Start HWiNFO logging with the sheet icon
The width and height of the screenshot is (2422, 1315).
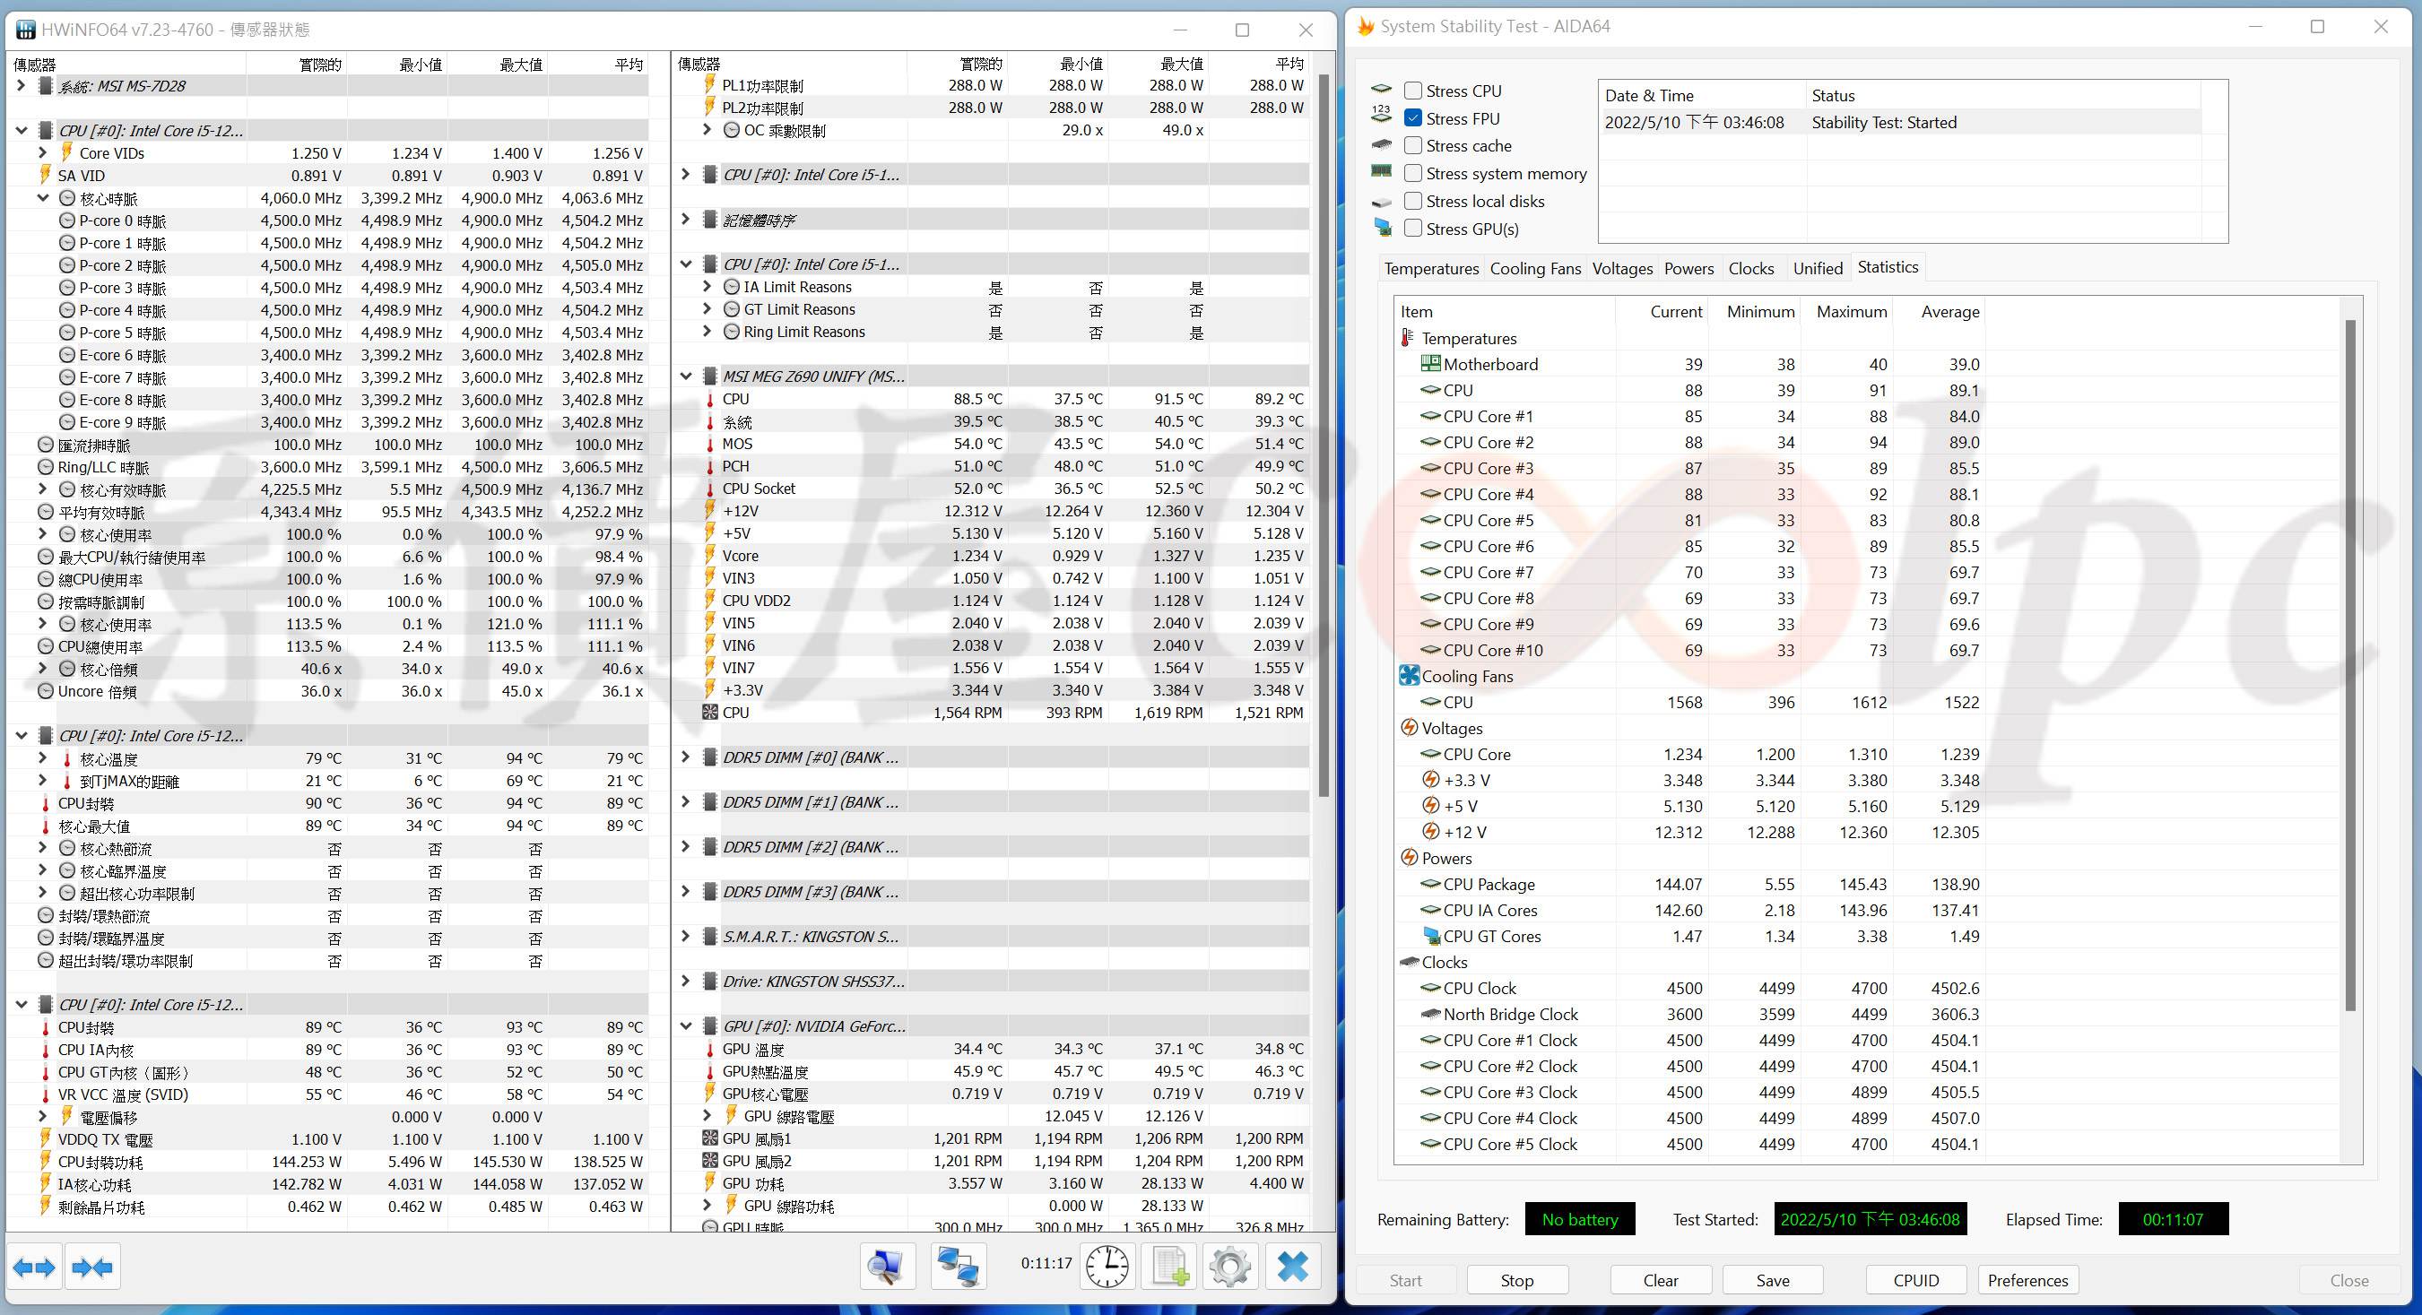[1168, 1266]
